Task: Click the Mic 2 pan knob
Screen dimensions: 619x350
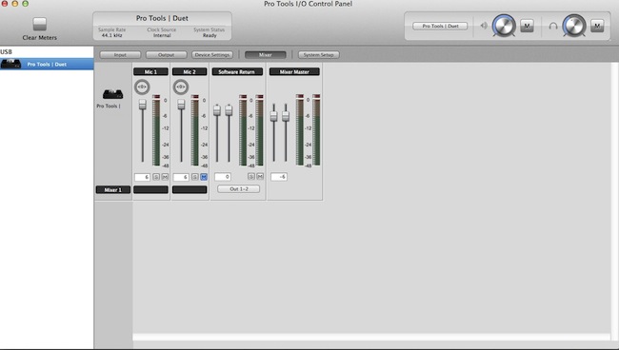Action: pyautogui.click(x=181, y=87)
